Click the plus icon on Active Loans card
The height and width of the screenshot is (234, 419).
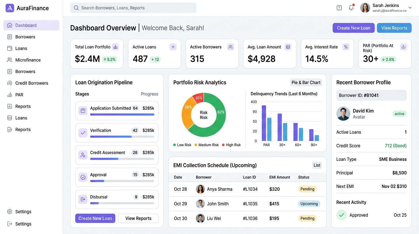[173, 47]
